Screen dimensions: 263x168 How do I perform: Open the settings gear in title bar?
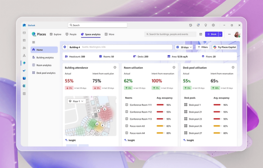click(x=213, y=25)
